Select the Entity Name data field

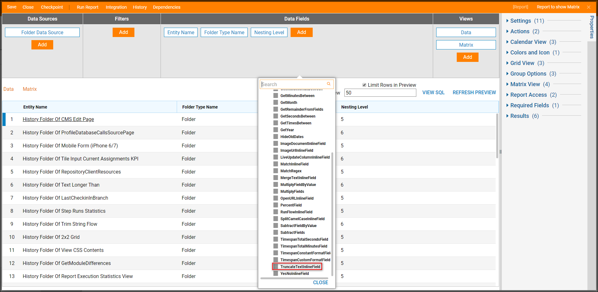[181, 32]
